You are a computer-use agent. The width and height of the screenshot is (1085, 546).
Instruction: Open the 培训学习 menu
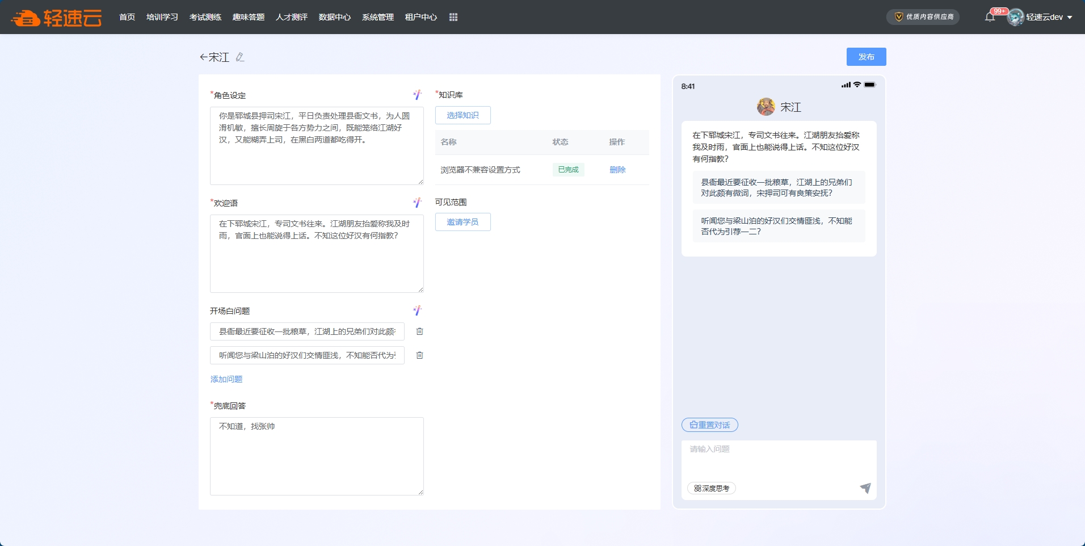162,17
